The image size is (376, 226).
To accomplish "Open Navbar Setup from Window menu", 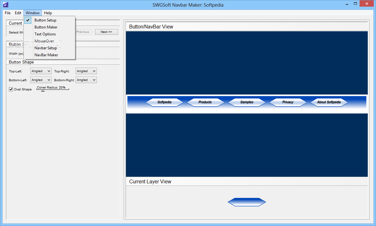I will pyautogui.click(x=50, y=48).
